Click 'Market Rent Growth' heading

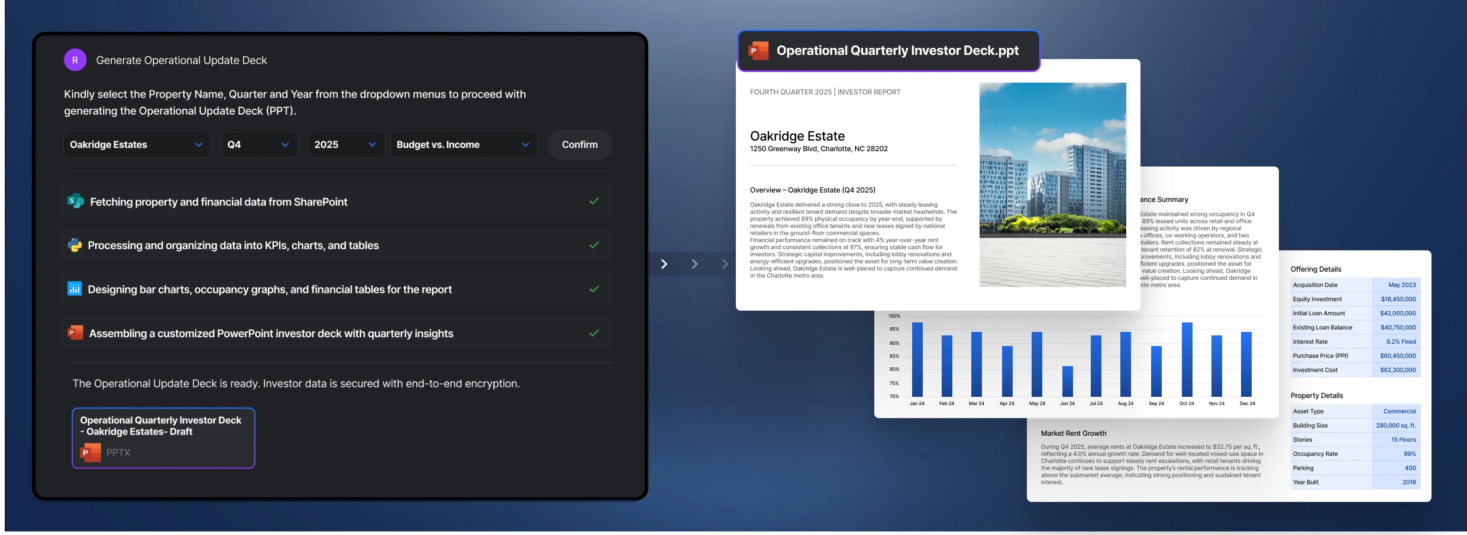coord(1074,433)
